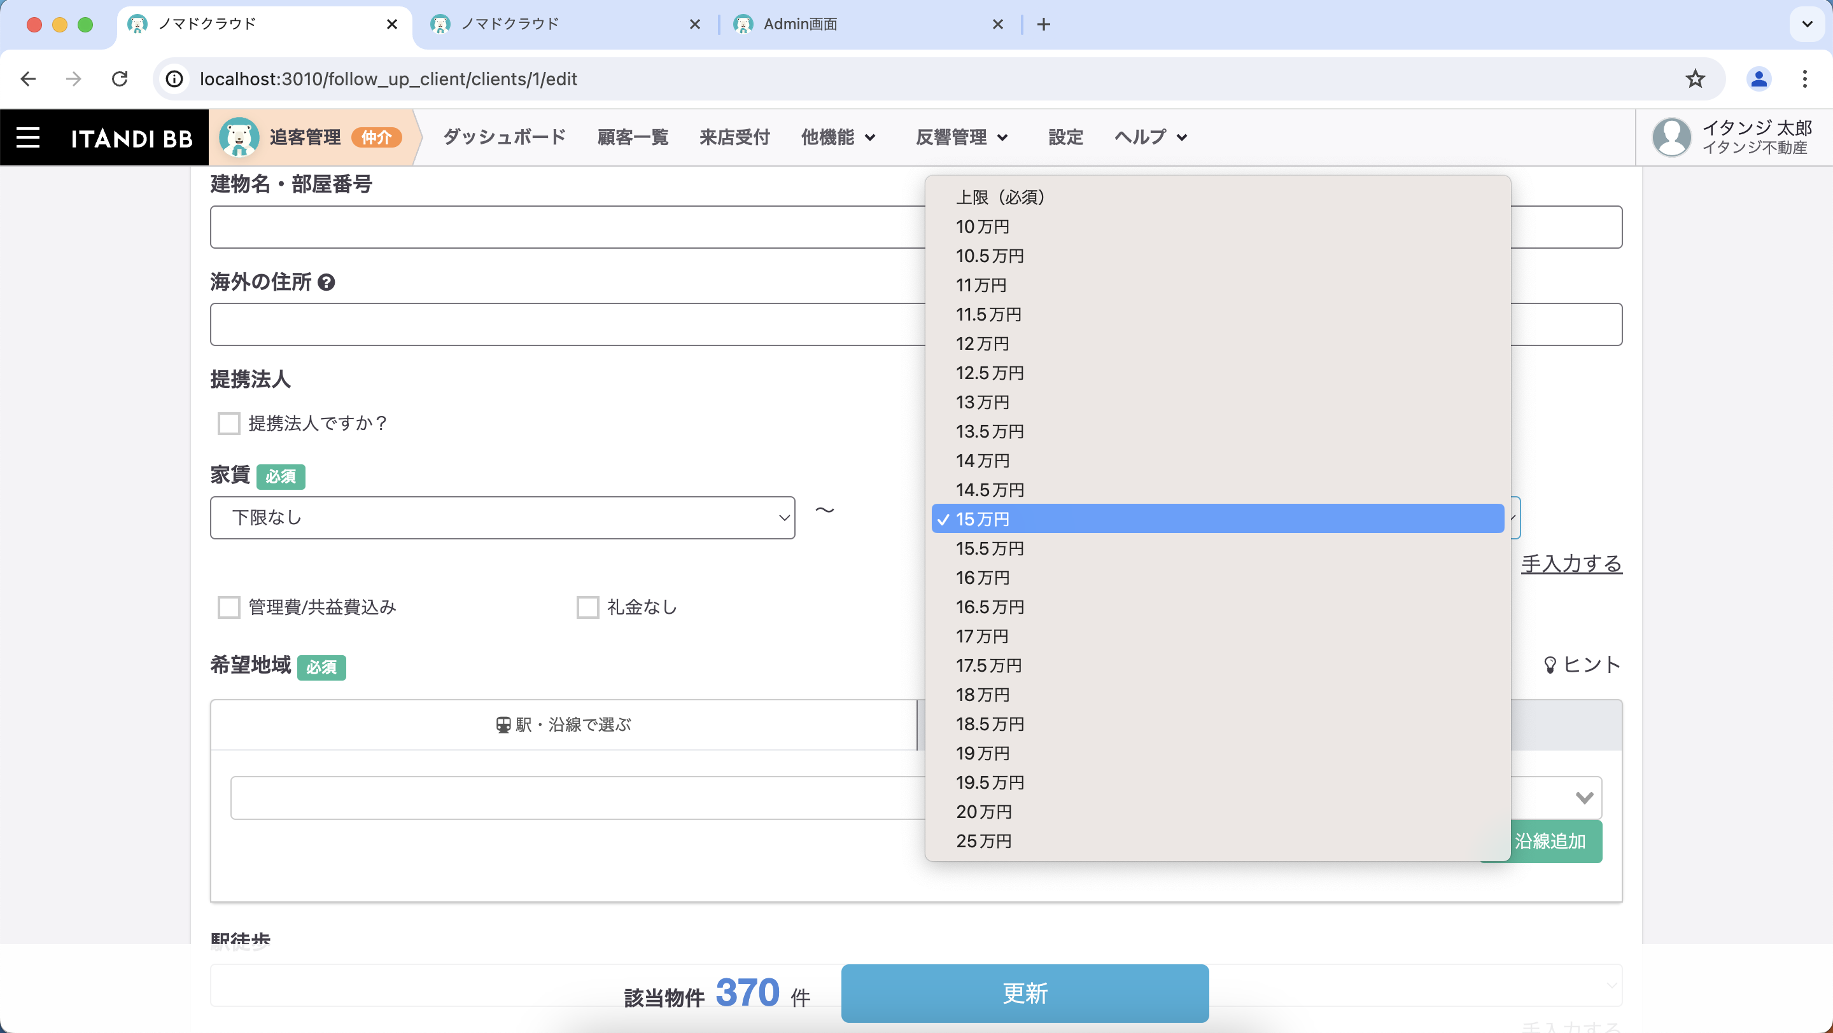Click the help icon beside 海外の住所

pyautogui.click(x=326, y=282)
